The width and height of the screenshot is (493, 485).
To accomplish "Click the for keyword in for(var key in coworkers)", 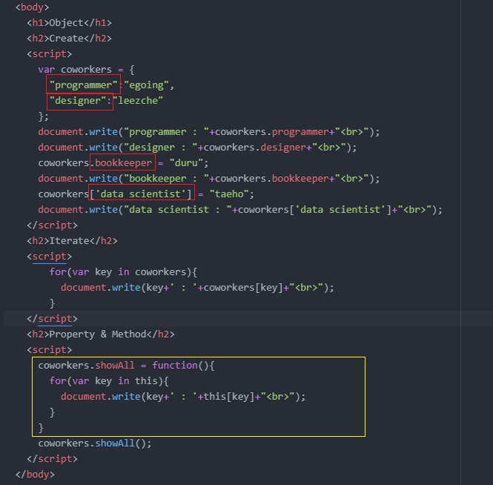I will click(58, 272).
